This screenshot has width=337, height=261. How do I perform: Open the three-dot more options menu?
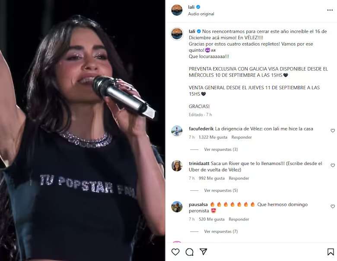[x=330, y=10]
